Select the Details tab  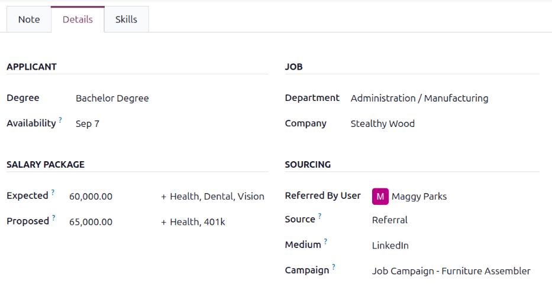[78, 19]
